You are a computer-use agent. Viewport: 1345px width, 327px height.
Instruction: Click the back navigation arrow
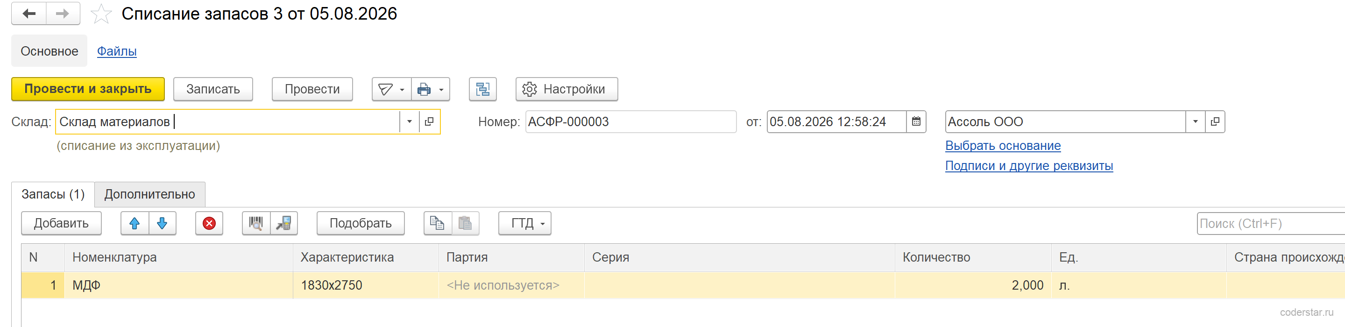[x=29, y=14]
